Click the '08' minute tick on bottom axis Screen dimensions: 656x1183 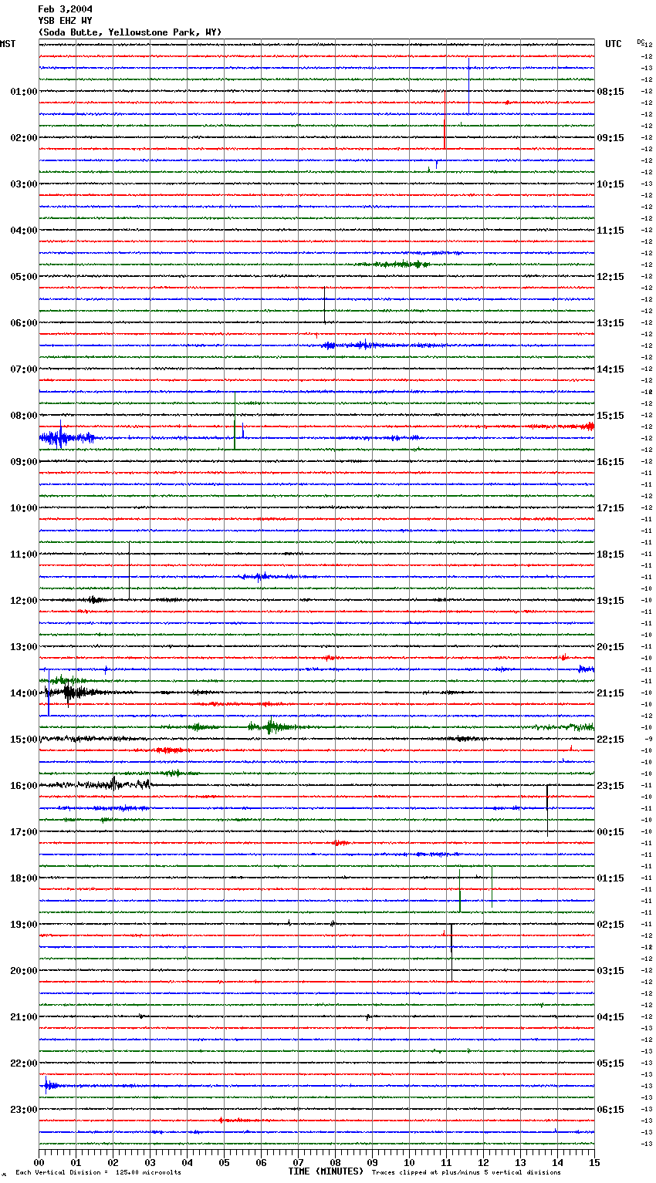335,1162
